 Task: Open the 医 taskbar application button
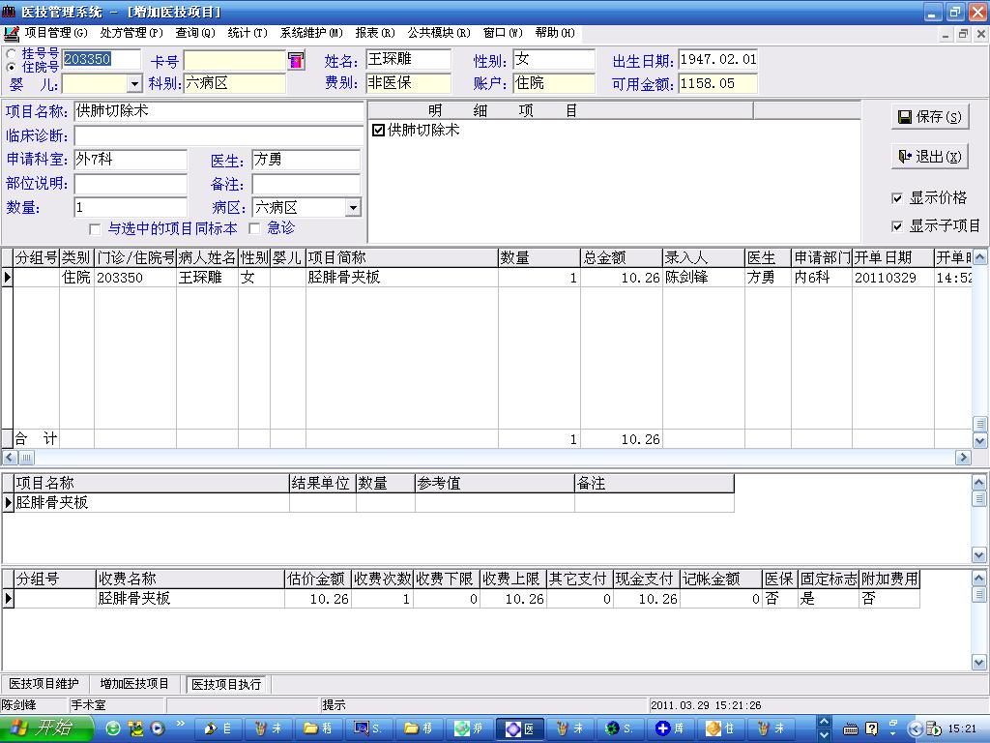click(x=520, y=728)
